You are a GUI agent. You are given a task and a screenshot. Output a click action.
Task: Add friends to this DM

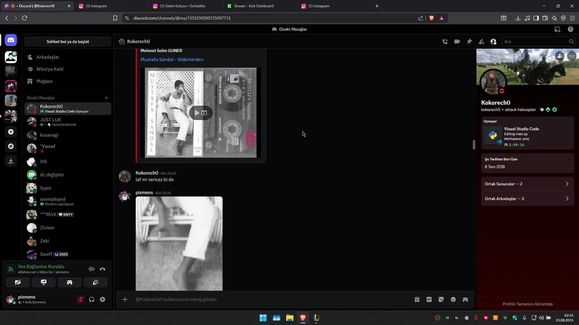click(481, 42)
